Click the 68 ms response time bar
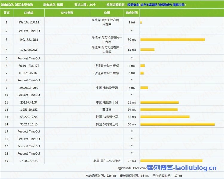Image resolution: width=224 pixels, height=179 pixels. coord(177,124)
